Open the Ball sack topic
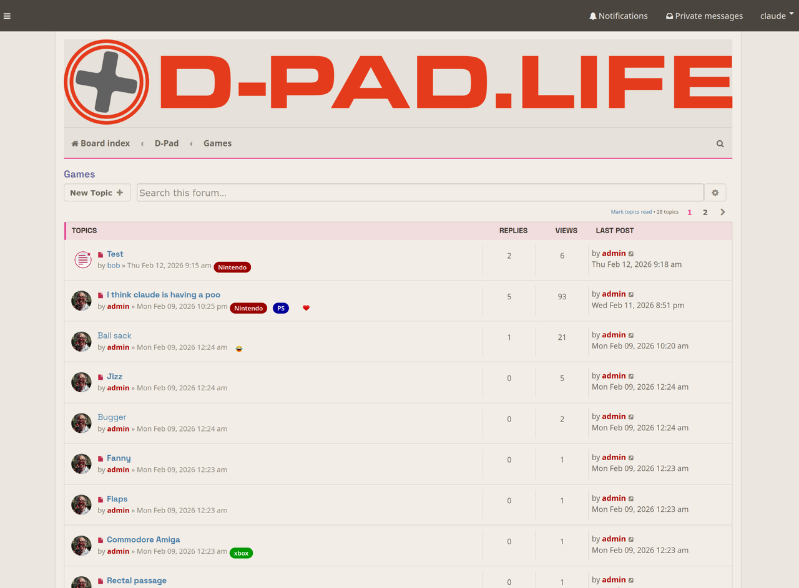 point(114,336)
